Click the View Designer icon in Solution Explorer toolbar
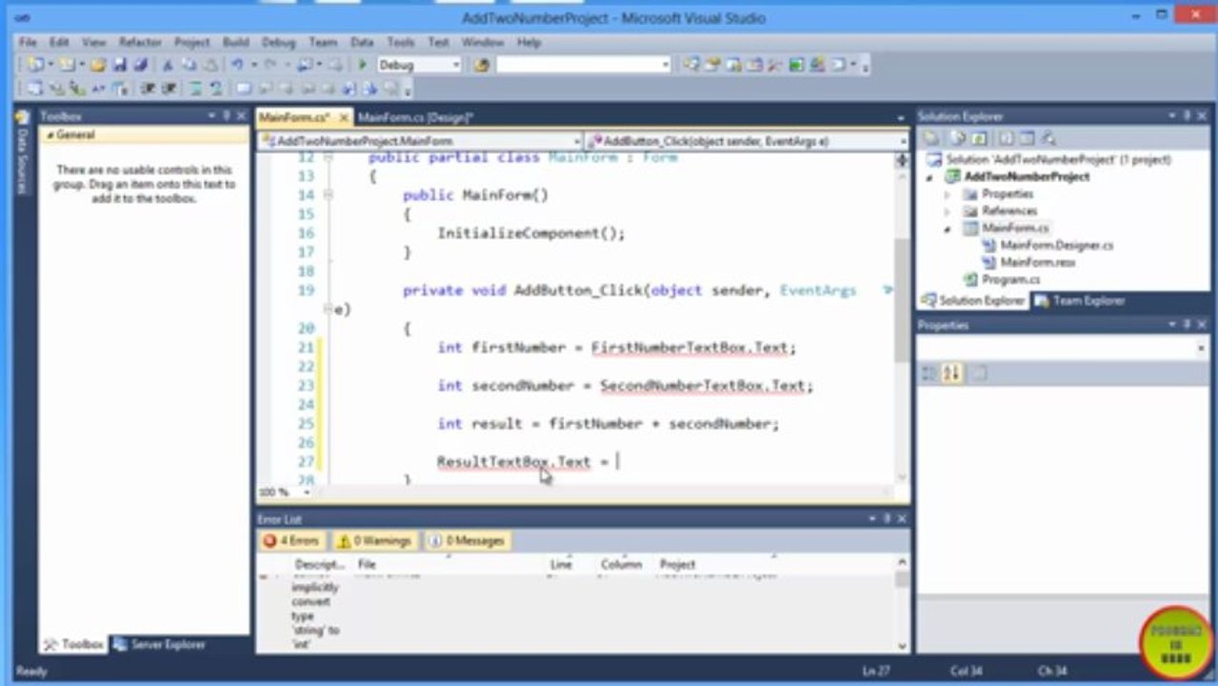Screen dimensions: 1218x686 pos(1027,138)
